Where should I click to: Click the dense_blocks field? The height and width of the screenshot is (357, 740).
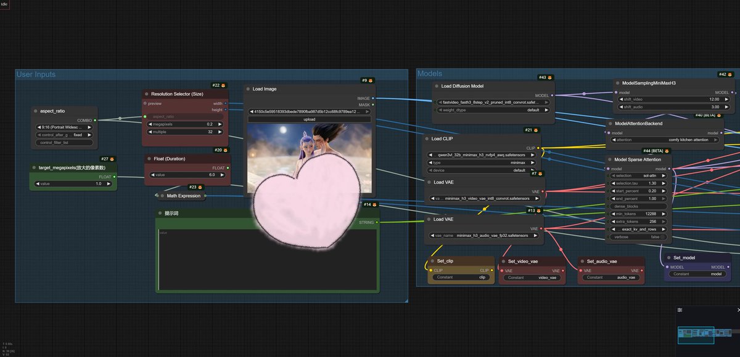(638, 206)
